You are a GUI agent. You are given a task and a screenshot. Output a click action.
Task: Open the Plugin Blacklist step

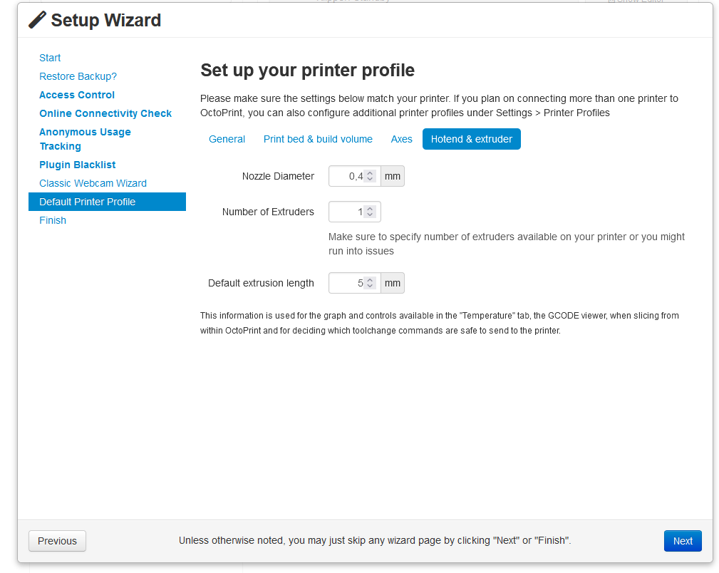(78, 165)
